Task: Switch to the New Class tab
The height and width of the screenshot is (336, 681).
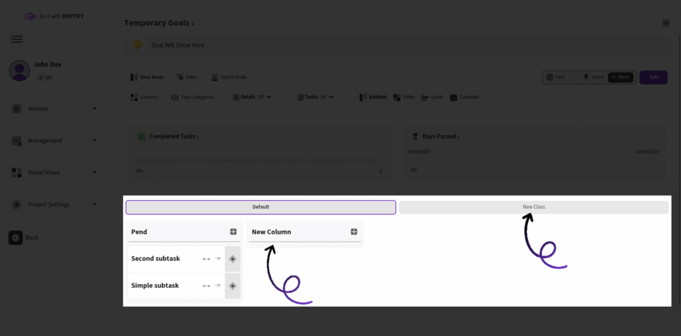Action: click(x=533, y=207)
